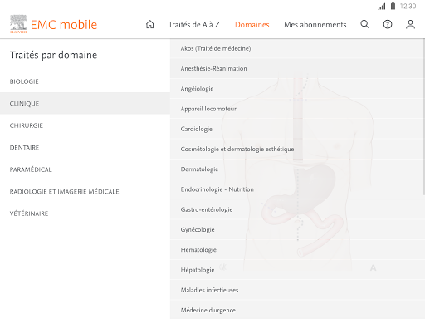Select the Domaines tab
This screenshot has width=425, height=319.
coord(252,25)
